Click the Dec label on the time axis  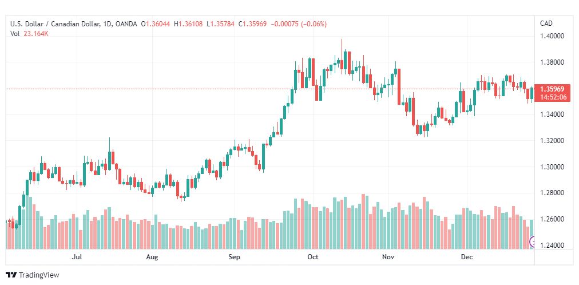[467, 257]
